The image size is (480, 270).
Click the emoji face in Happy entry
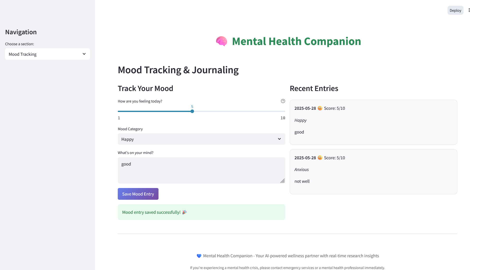click(x=320, y=108)
